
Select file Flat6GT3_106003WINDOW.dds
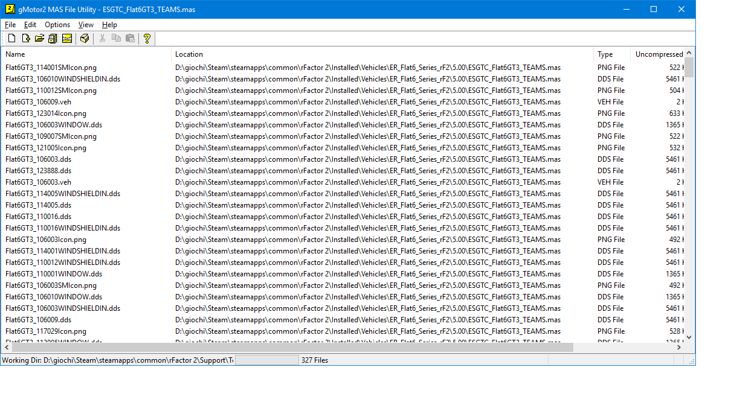(x=54, y=125)
